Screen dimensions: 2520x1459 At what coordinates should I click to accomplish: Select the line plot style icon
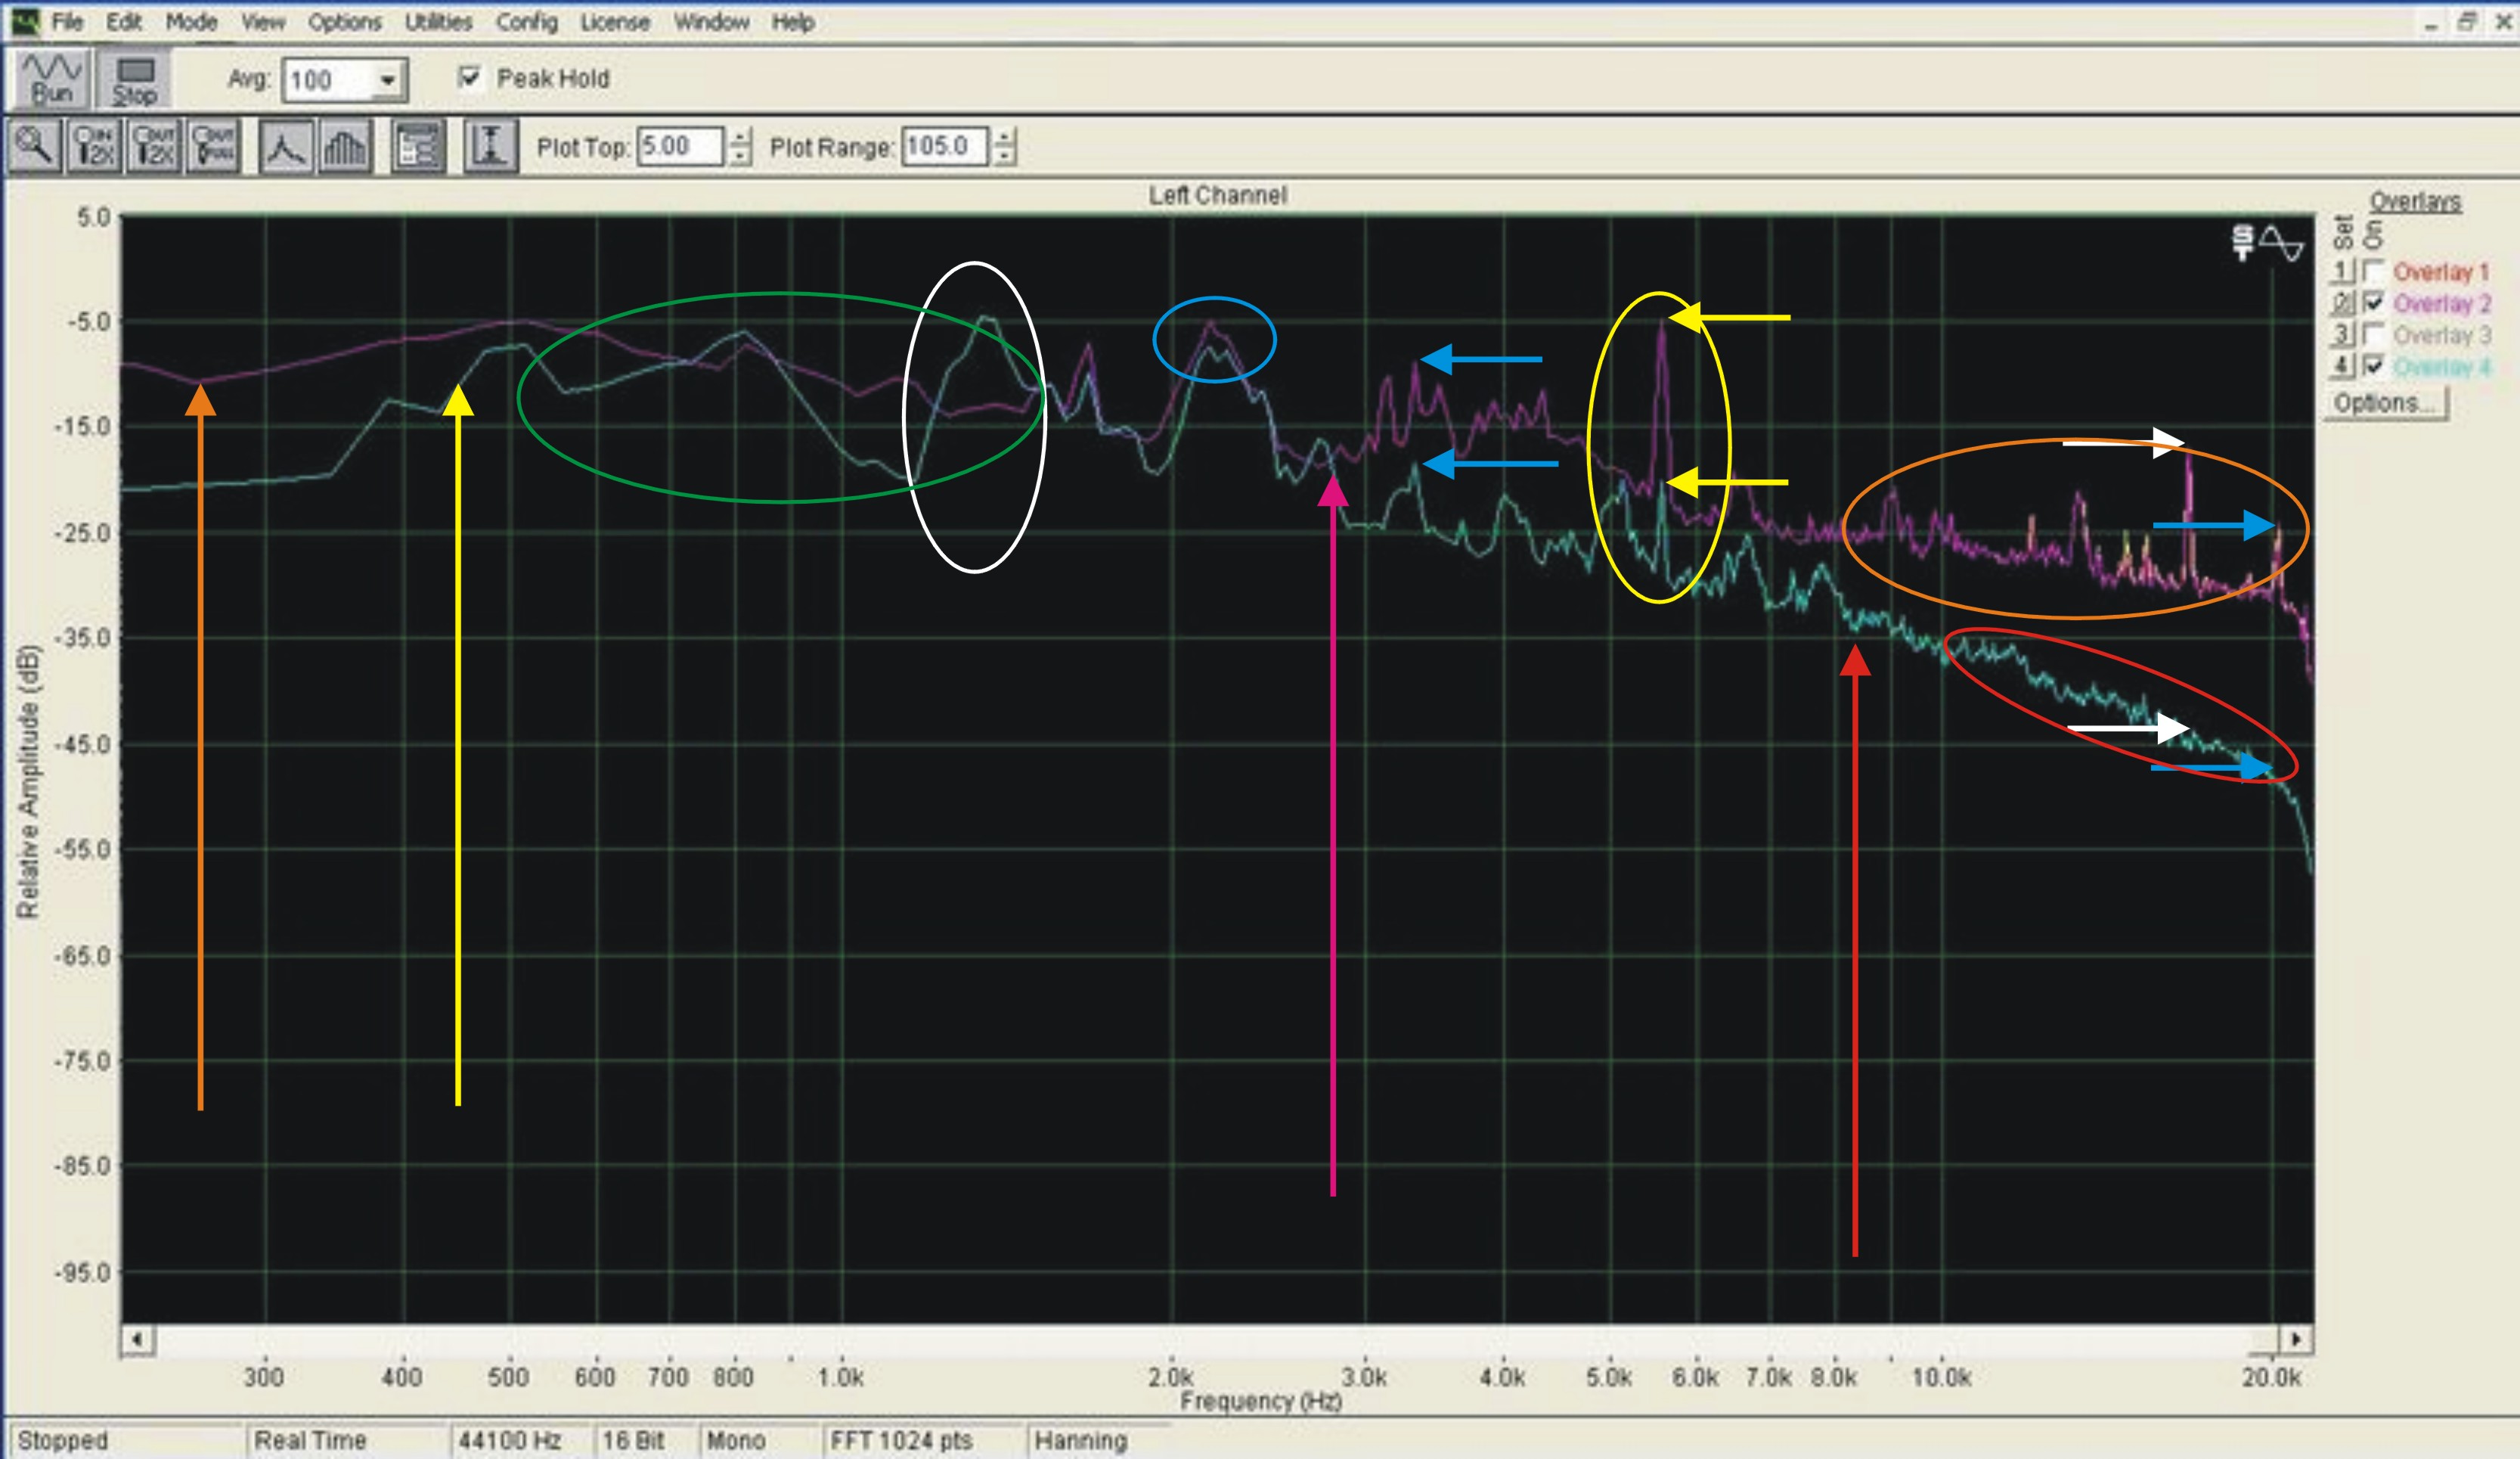286,147
